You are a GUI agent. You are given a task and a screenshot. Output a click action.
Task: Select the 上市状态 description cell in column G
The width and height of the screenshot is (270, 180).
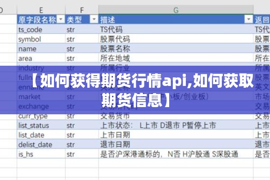pyautogui.click(x=176, y=125)
